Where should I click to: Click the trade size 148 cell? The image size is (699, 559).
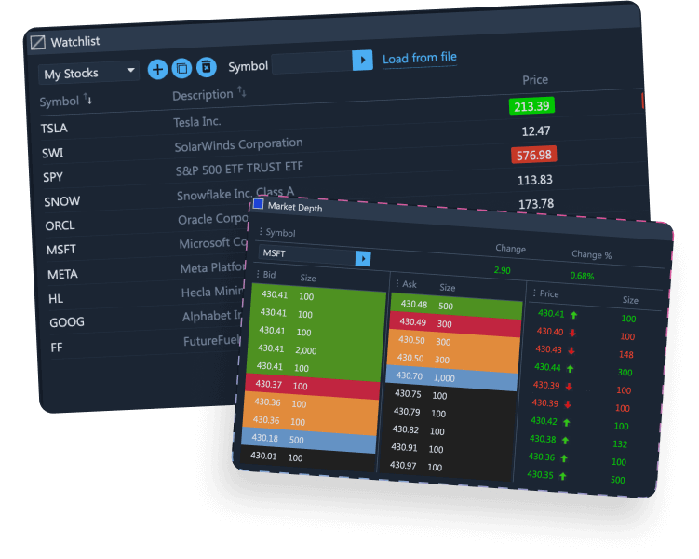click(x=625, y=354)
